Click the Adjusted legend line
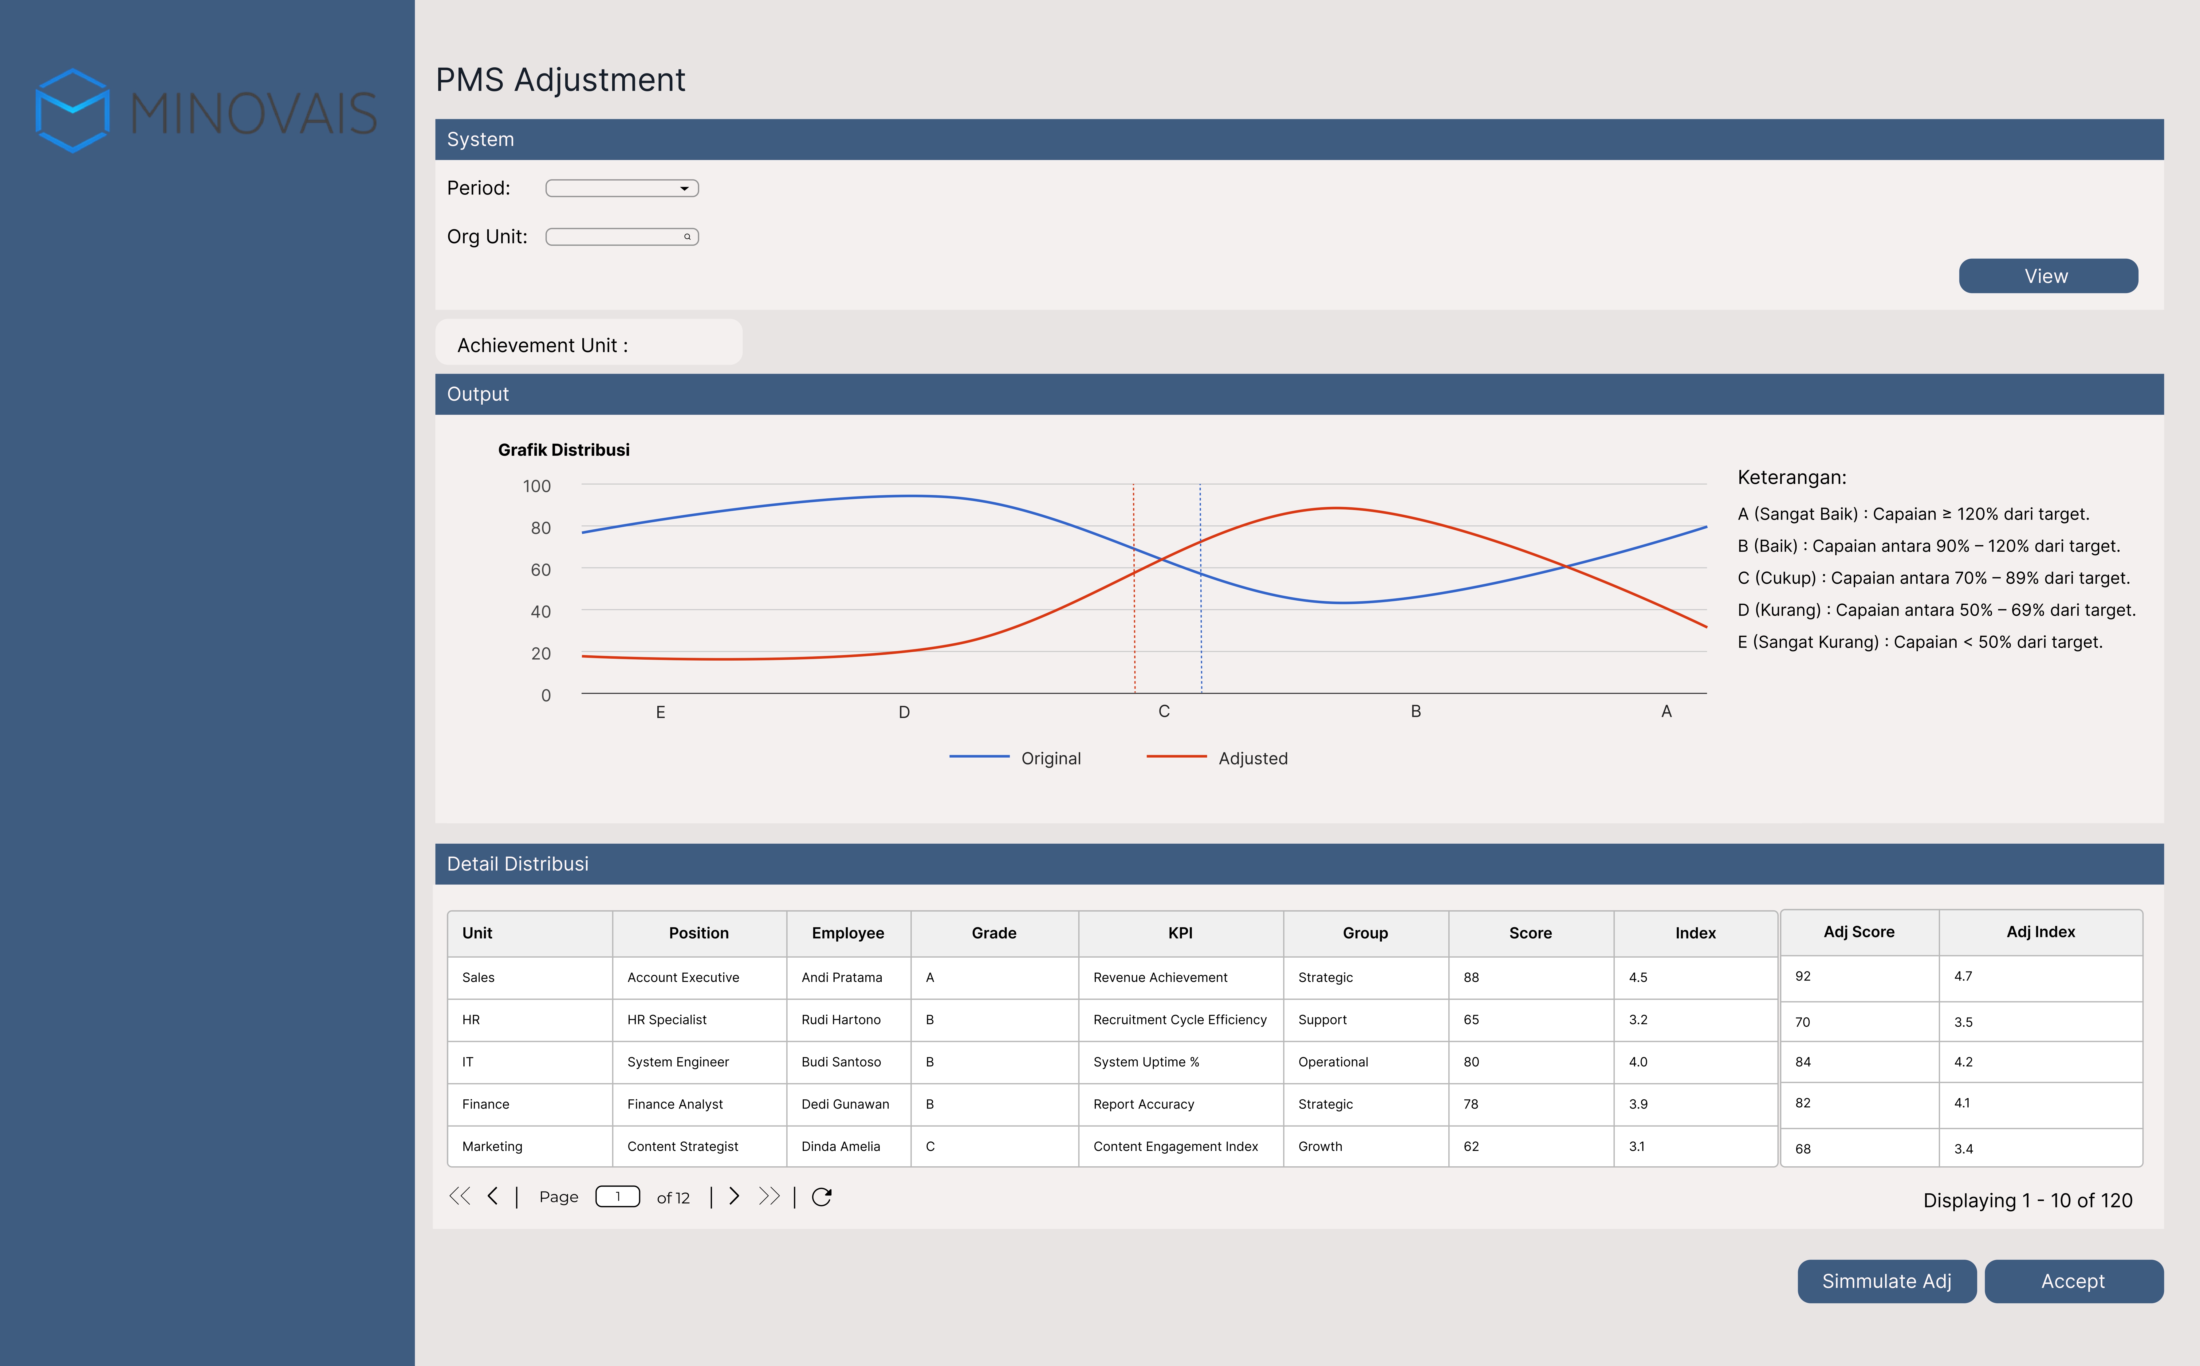This screenshot has height=1366, width=2200. [x=1176, y=756]
